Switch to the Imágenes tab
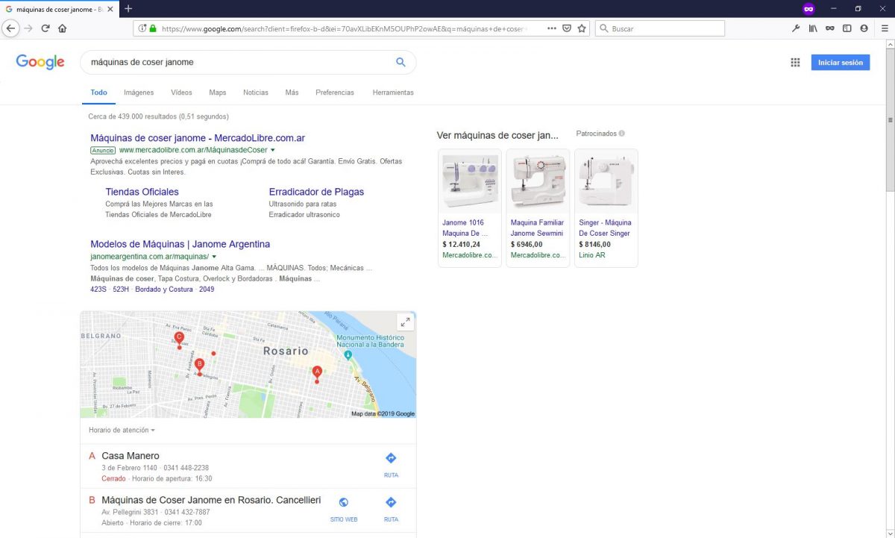895x538 pixels. [138, 92]
